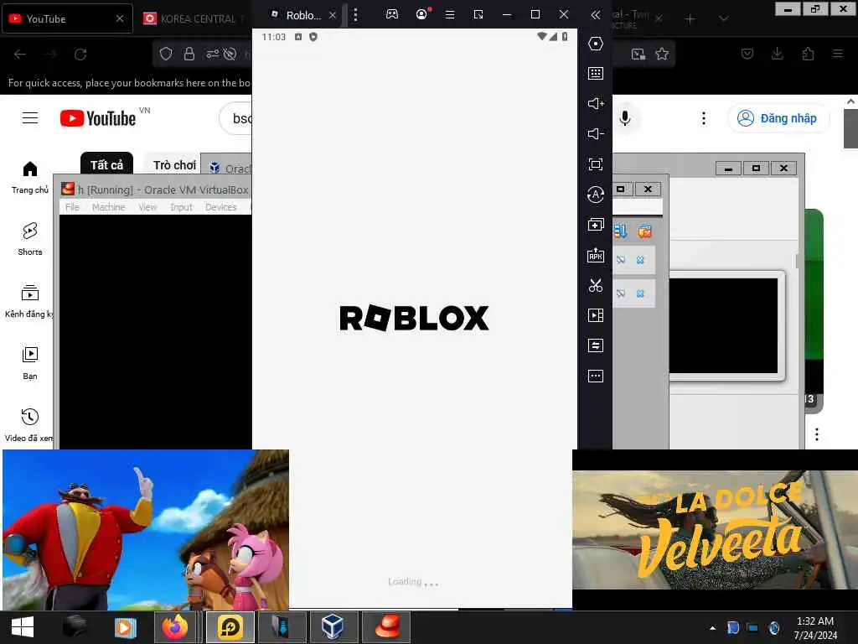Open the browser extensions icon
Image resolution: width=858 pixels, height=644 pixels.
click(808, 54)
